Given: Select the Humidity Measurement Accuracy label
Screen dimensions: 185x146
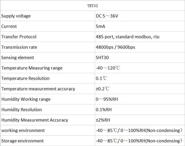Looking at the screenshot, I should 35,120.
